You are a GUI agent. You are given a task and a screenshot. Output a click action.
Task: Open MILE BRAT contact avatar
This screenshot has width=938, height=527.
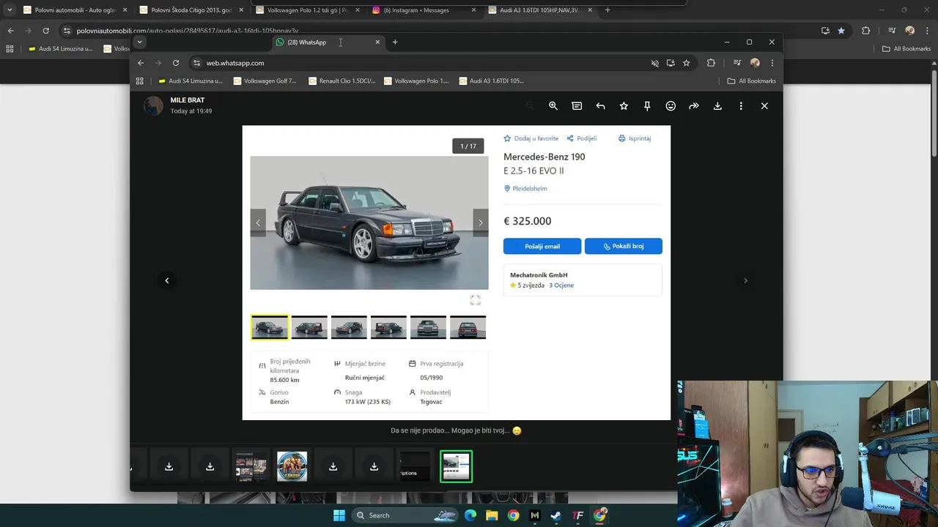(x=153, y=105)
